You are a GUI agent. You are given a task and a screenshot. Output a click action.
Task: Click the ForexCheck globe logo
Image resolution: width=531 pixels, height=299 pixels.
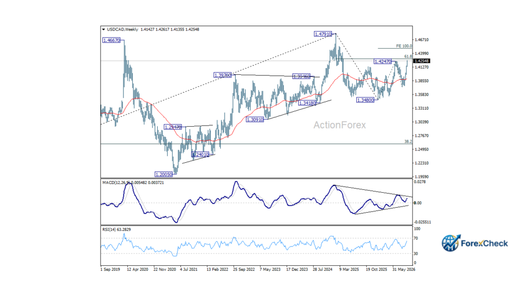point(451,243)
